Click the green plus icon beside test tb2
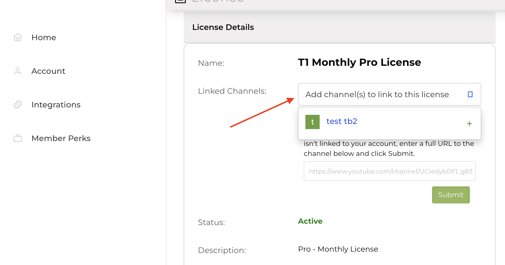Image resolution: width=505 pixels, height=265 pixels. 469,124
